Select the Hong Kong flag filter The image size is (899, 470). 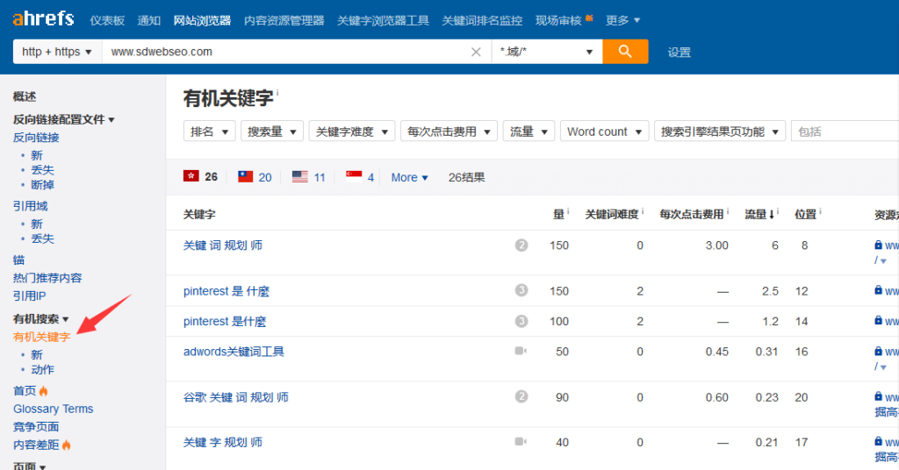[200, 177]
